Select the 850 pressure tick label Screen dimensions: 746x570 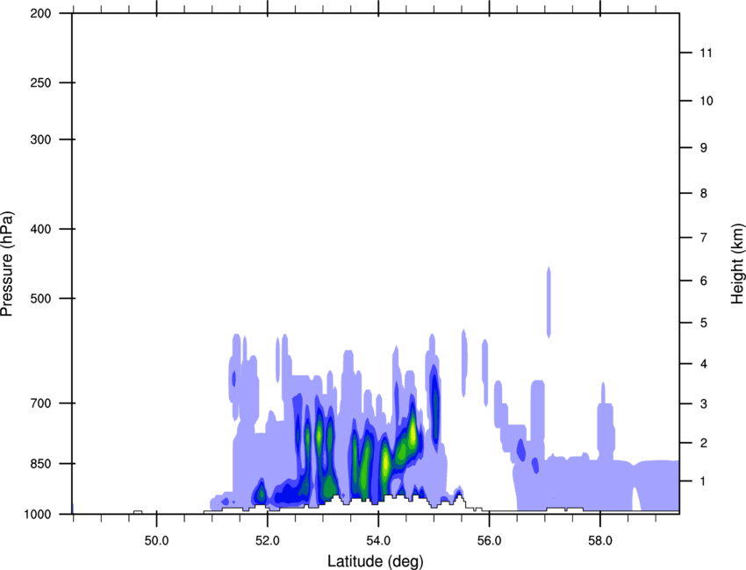tap(40, 464)
